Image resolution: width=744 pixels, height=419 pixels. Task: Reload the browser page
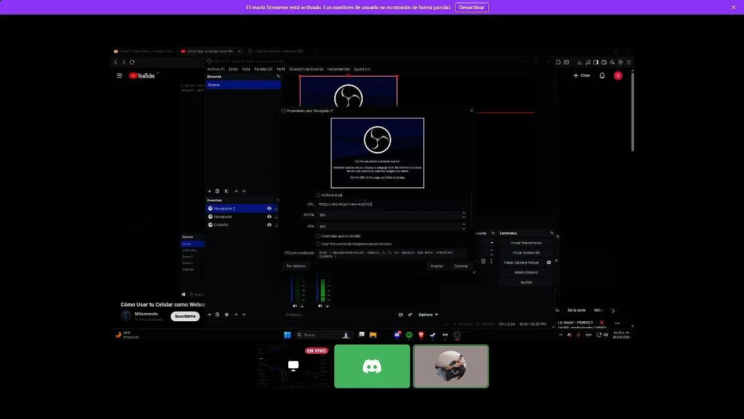point(132,62)
